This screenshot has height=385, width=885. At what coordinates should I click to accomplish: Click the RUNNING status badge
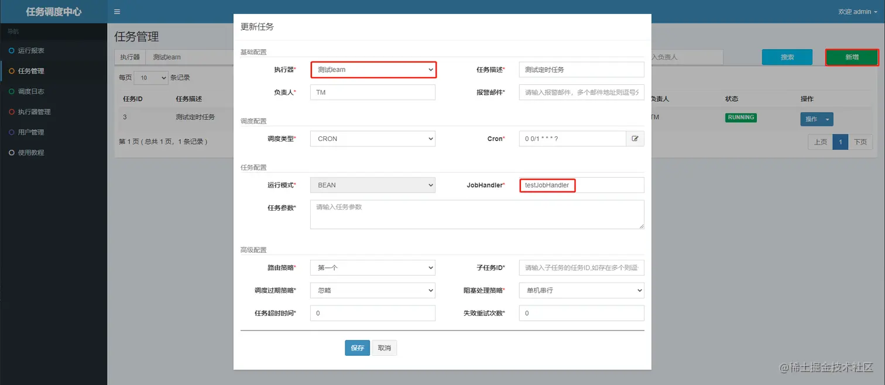pos(740,118)
